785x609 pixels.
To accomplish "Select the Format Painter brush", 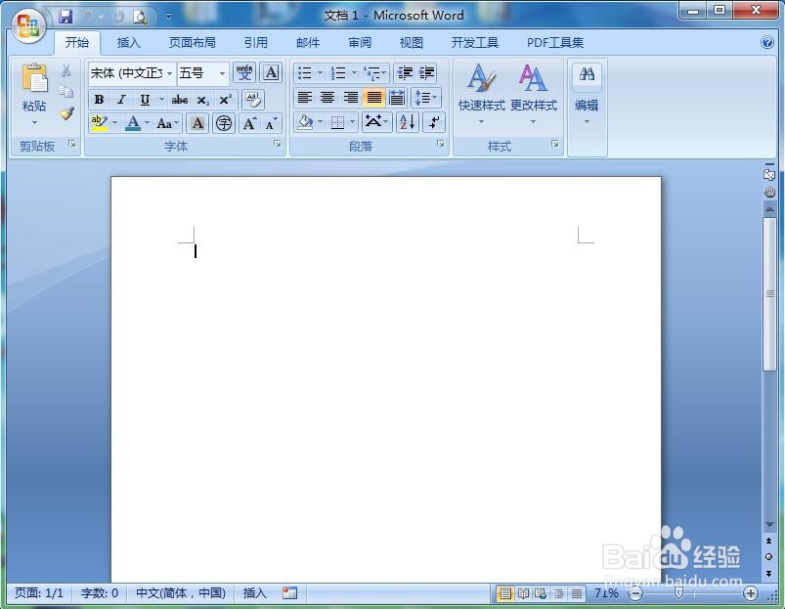I will 66,113.
